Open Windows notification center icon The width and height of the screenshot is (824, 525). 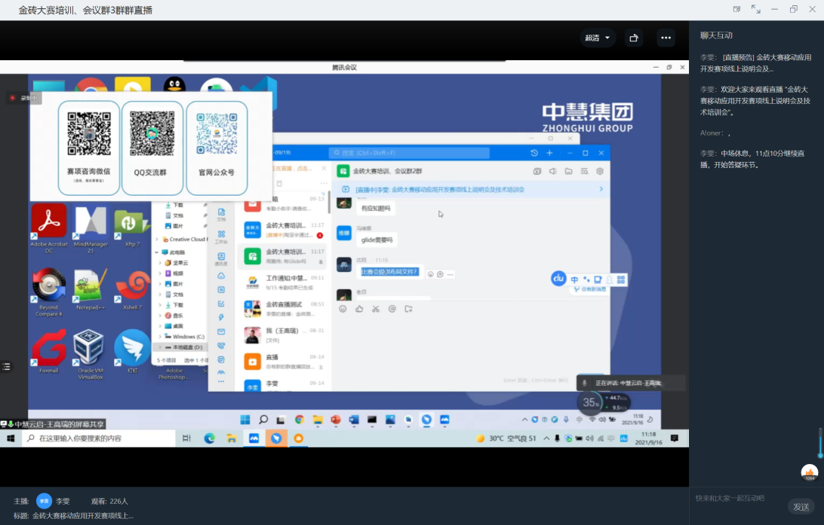pyautogui.click(x=675, y=438)
